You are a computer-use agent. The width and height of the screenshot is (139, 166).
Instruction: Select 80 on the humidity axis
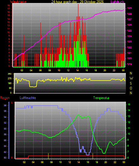point(5,158)
